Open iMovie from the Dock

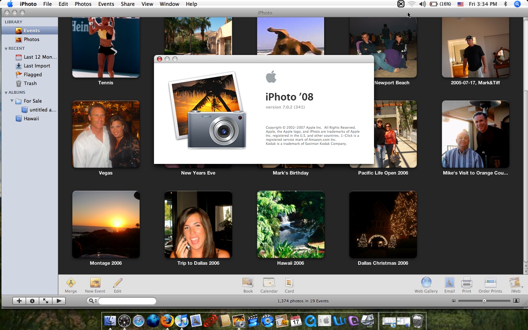coord(253,321)
